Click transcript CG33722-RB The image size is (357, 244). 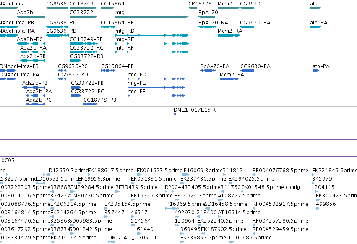pos(76,60)
